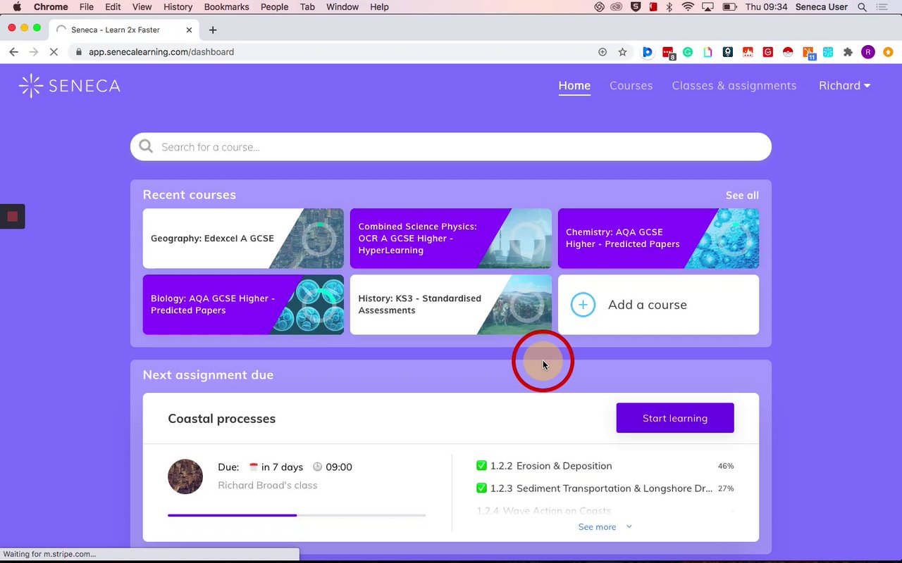Bookmark this page with the star icon
The height and width of the screenshot is (563, 902).
click(x=622, y=52)
